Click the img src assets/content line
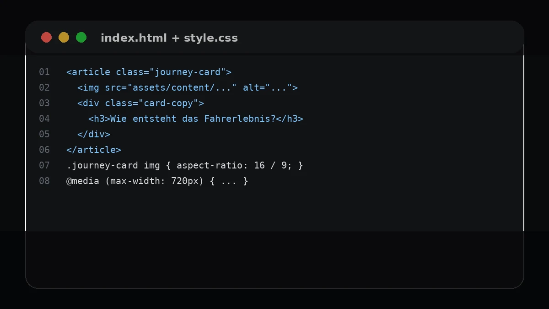 click(x=188, y=87)
